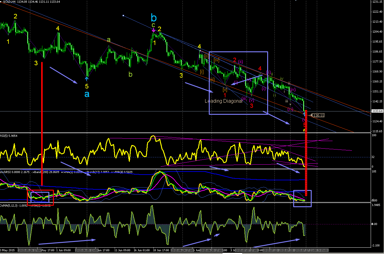The width and height of the screenshot is (384, 254).
Task: Click the 1168.90 price axis value
Action: [377, 72]
